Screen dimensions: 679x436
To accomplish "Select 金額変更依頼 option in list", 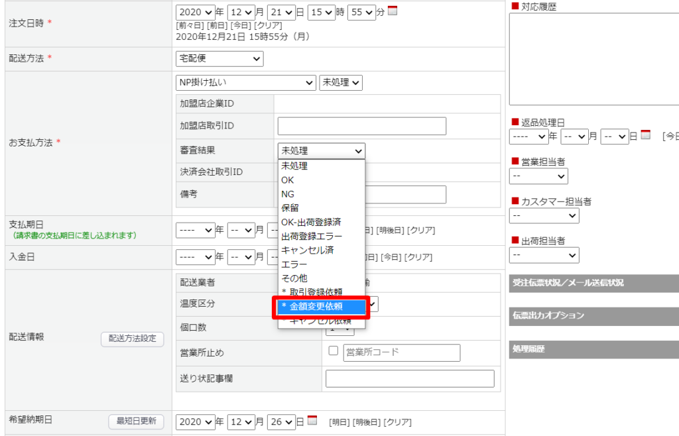I will 322,307.
